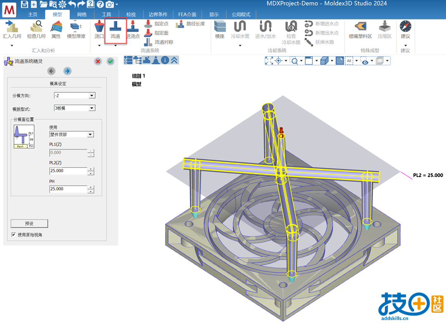Click 汇入几何 import geometry tool
The width and height of the screenshot is (446, 323).
point(12,29)
